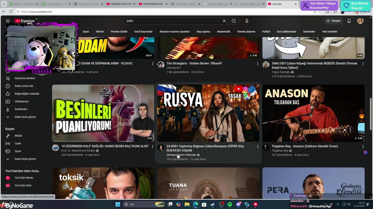Viewport: 373px width, 209px height.
Task: Click Tolgahan Baş channel avatar
Action: coord(266,148)
